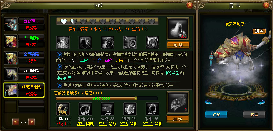Click the 试骑 test ride button
273x131 pixels.
coord(216,114)
